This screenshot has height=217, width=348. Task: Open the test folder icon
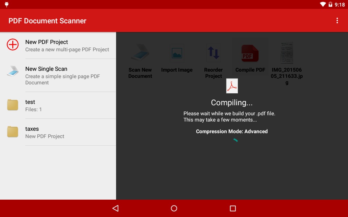coord(13,105)
